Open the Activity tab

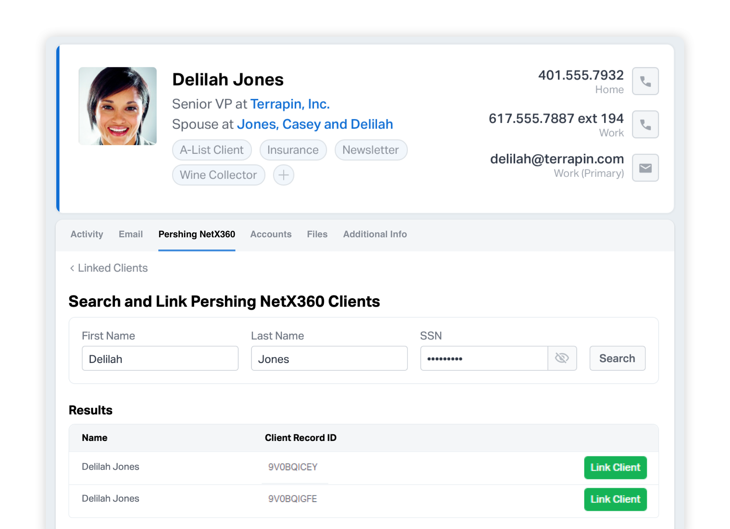87,234
